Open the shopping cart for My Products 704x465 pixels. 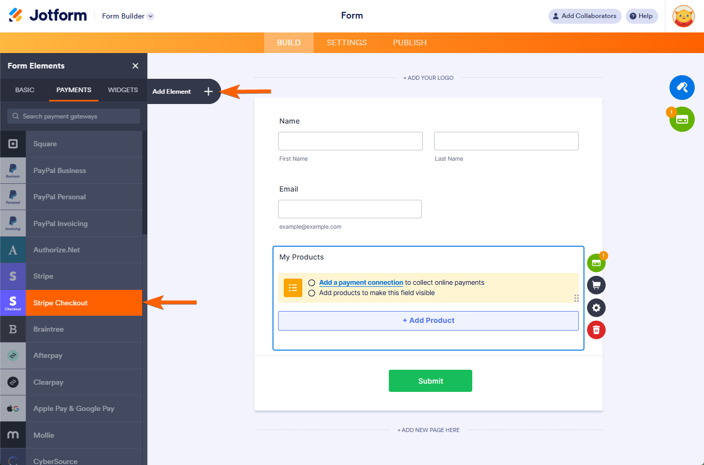click(x=596, y=285)
